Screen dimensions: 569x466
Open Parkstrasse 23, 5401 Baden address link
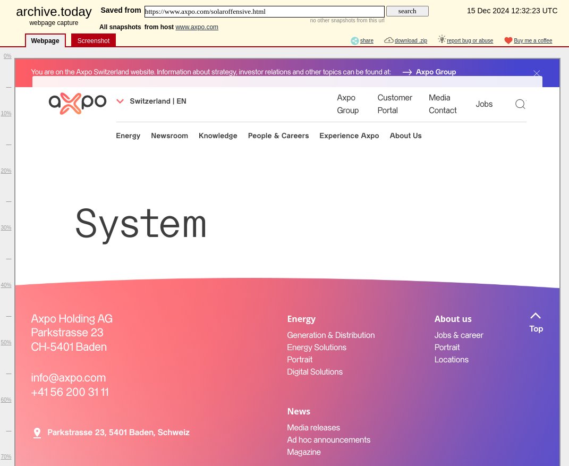click(x=118, y=433)
